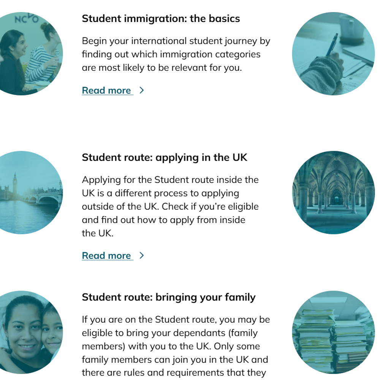Image resolution: width=380 pixels, height=380 pixels.
Task: Click the pen tip in the writing photo
Action: pos(336,36)
